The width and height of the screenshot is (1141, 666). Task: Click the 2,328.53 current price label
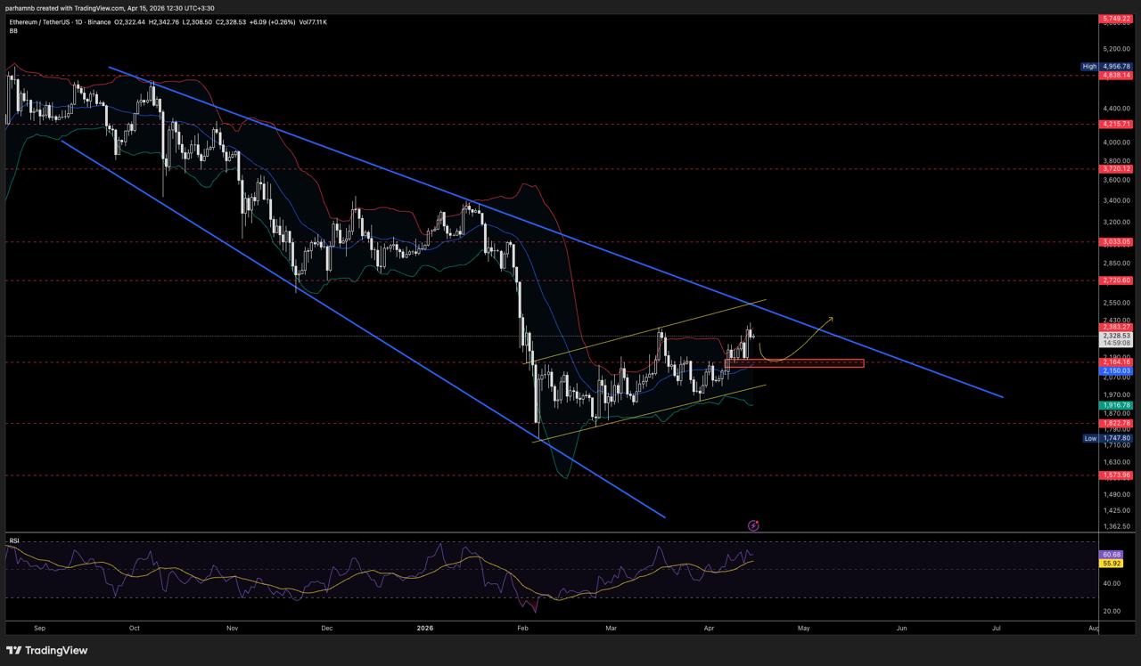coord(1116,336)
